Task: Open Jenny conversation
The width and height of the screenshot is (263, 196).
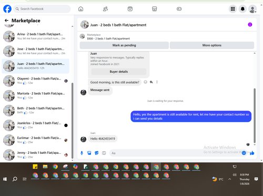Action: 35,155
